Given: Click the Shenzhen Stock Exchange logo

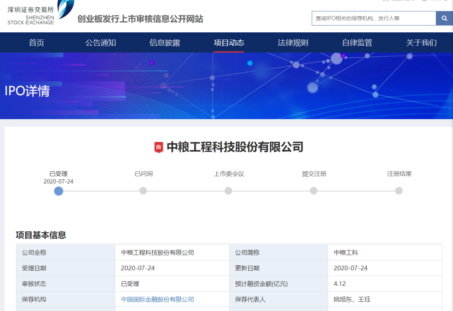Looking at the screenshot, I should point(41,13).
